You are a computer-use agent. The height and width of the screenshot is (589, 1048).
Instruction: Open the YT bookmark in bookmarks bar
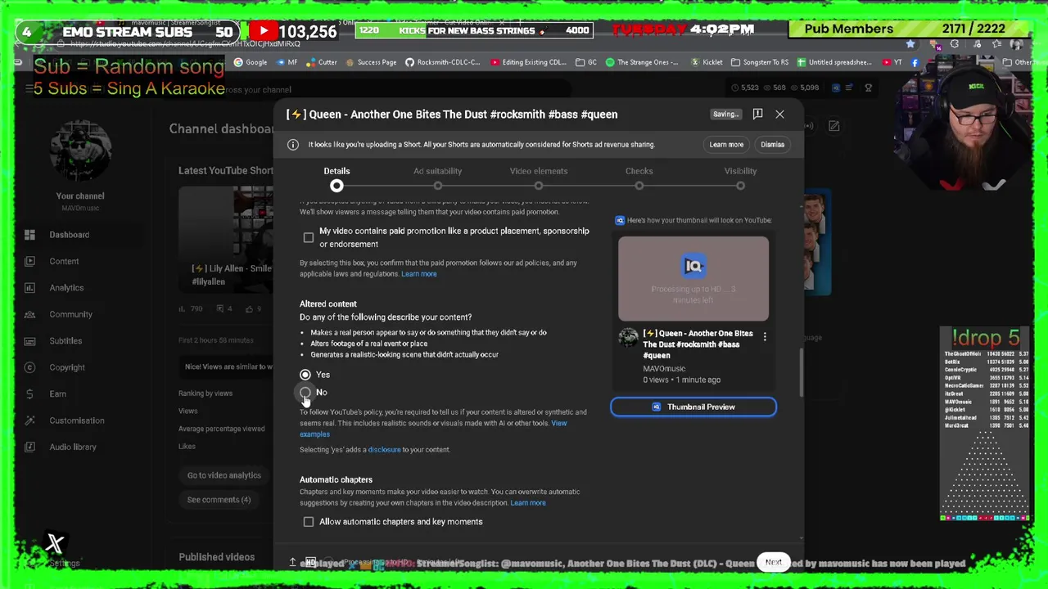coord(892,62)
